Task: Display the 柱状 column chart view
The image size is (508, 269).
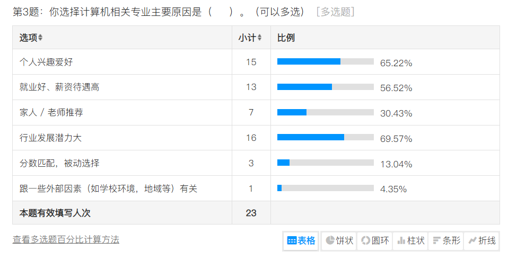Action: [410, 241]
